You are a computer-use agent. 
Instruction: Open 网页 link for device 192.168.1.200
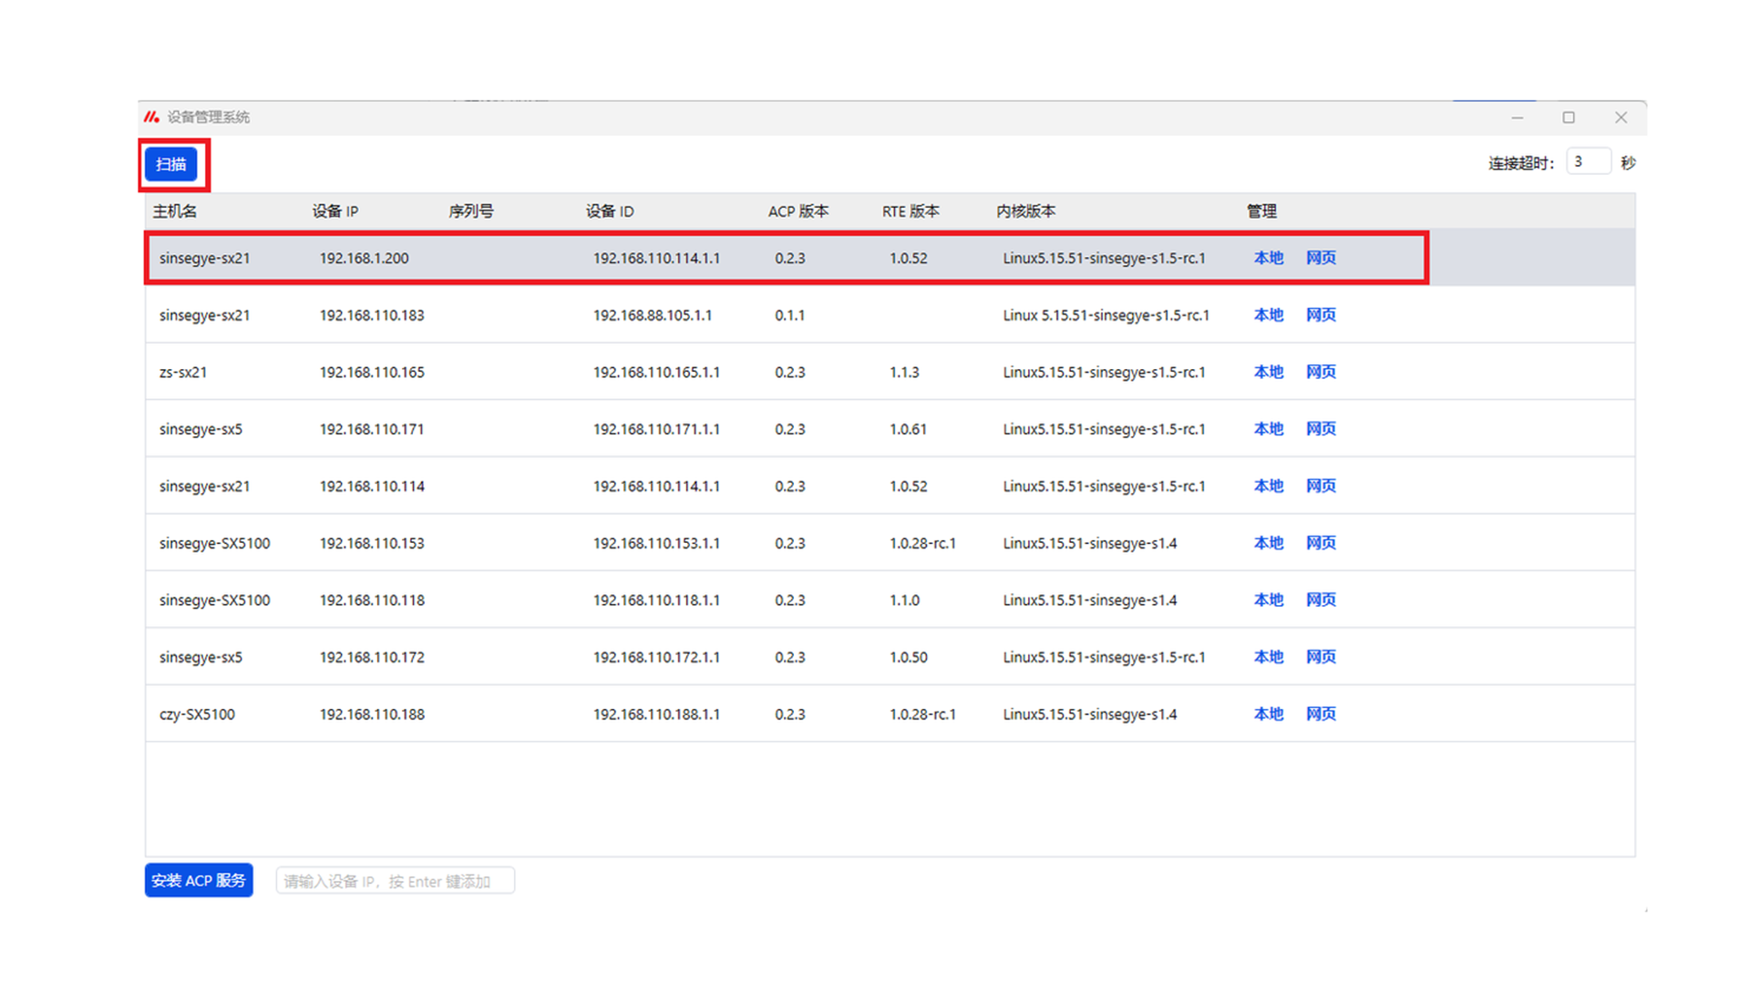[x=1320, y=258]
